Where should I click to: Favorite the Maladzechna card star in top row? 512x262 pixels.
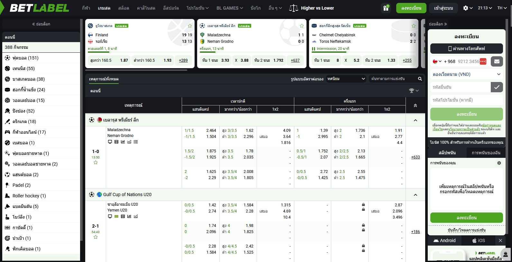click(x=302, y=26)
